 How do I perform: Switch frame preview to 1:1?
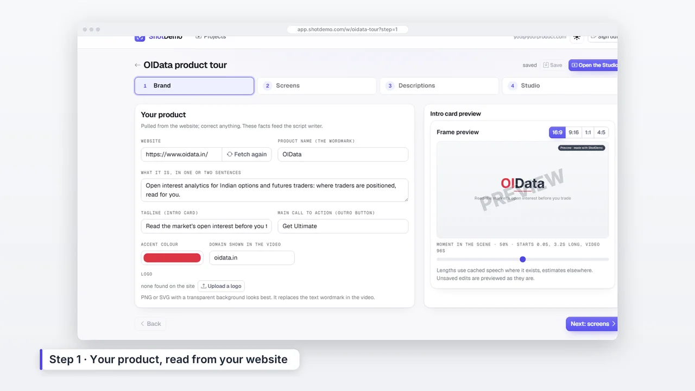pos(588,133)
